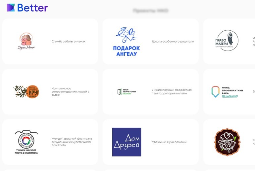Open the Круг orange logo
The height and width of the screenshot is (171, 255).
point(26,91)
